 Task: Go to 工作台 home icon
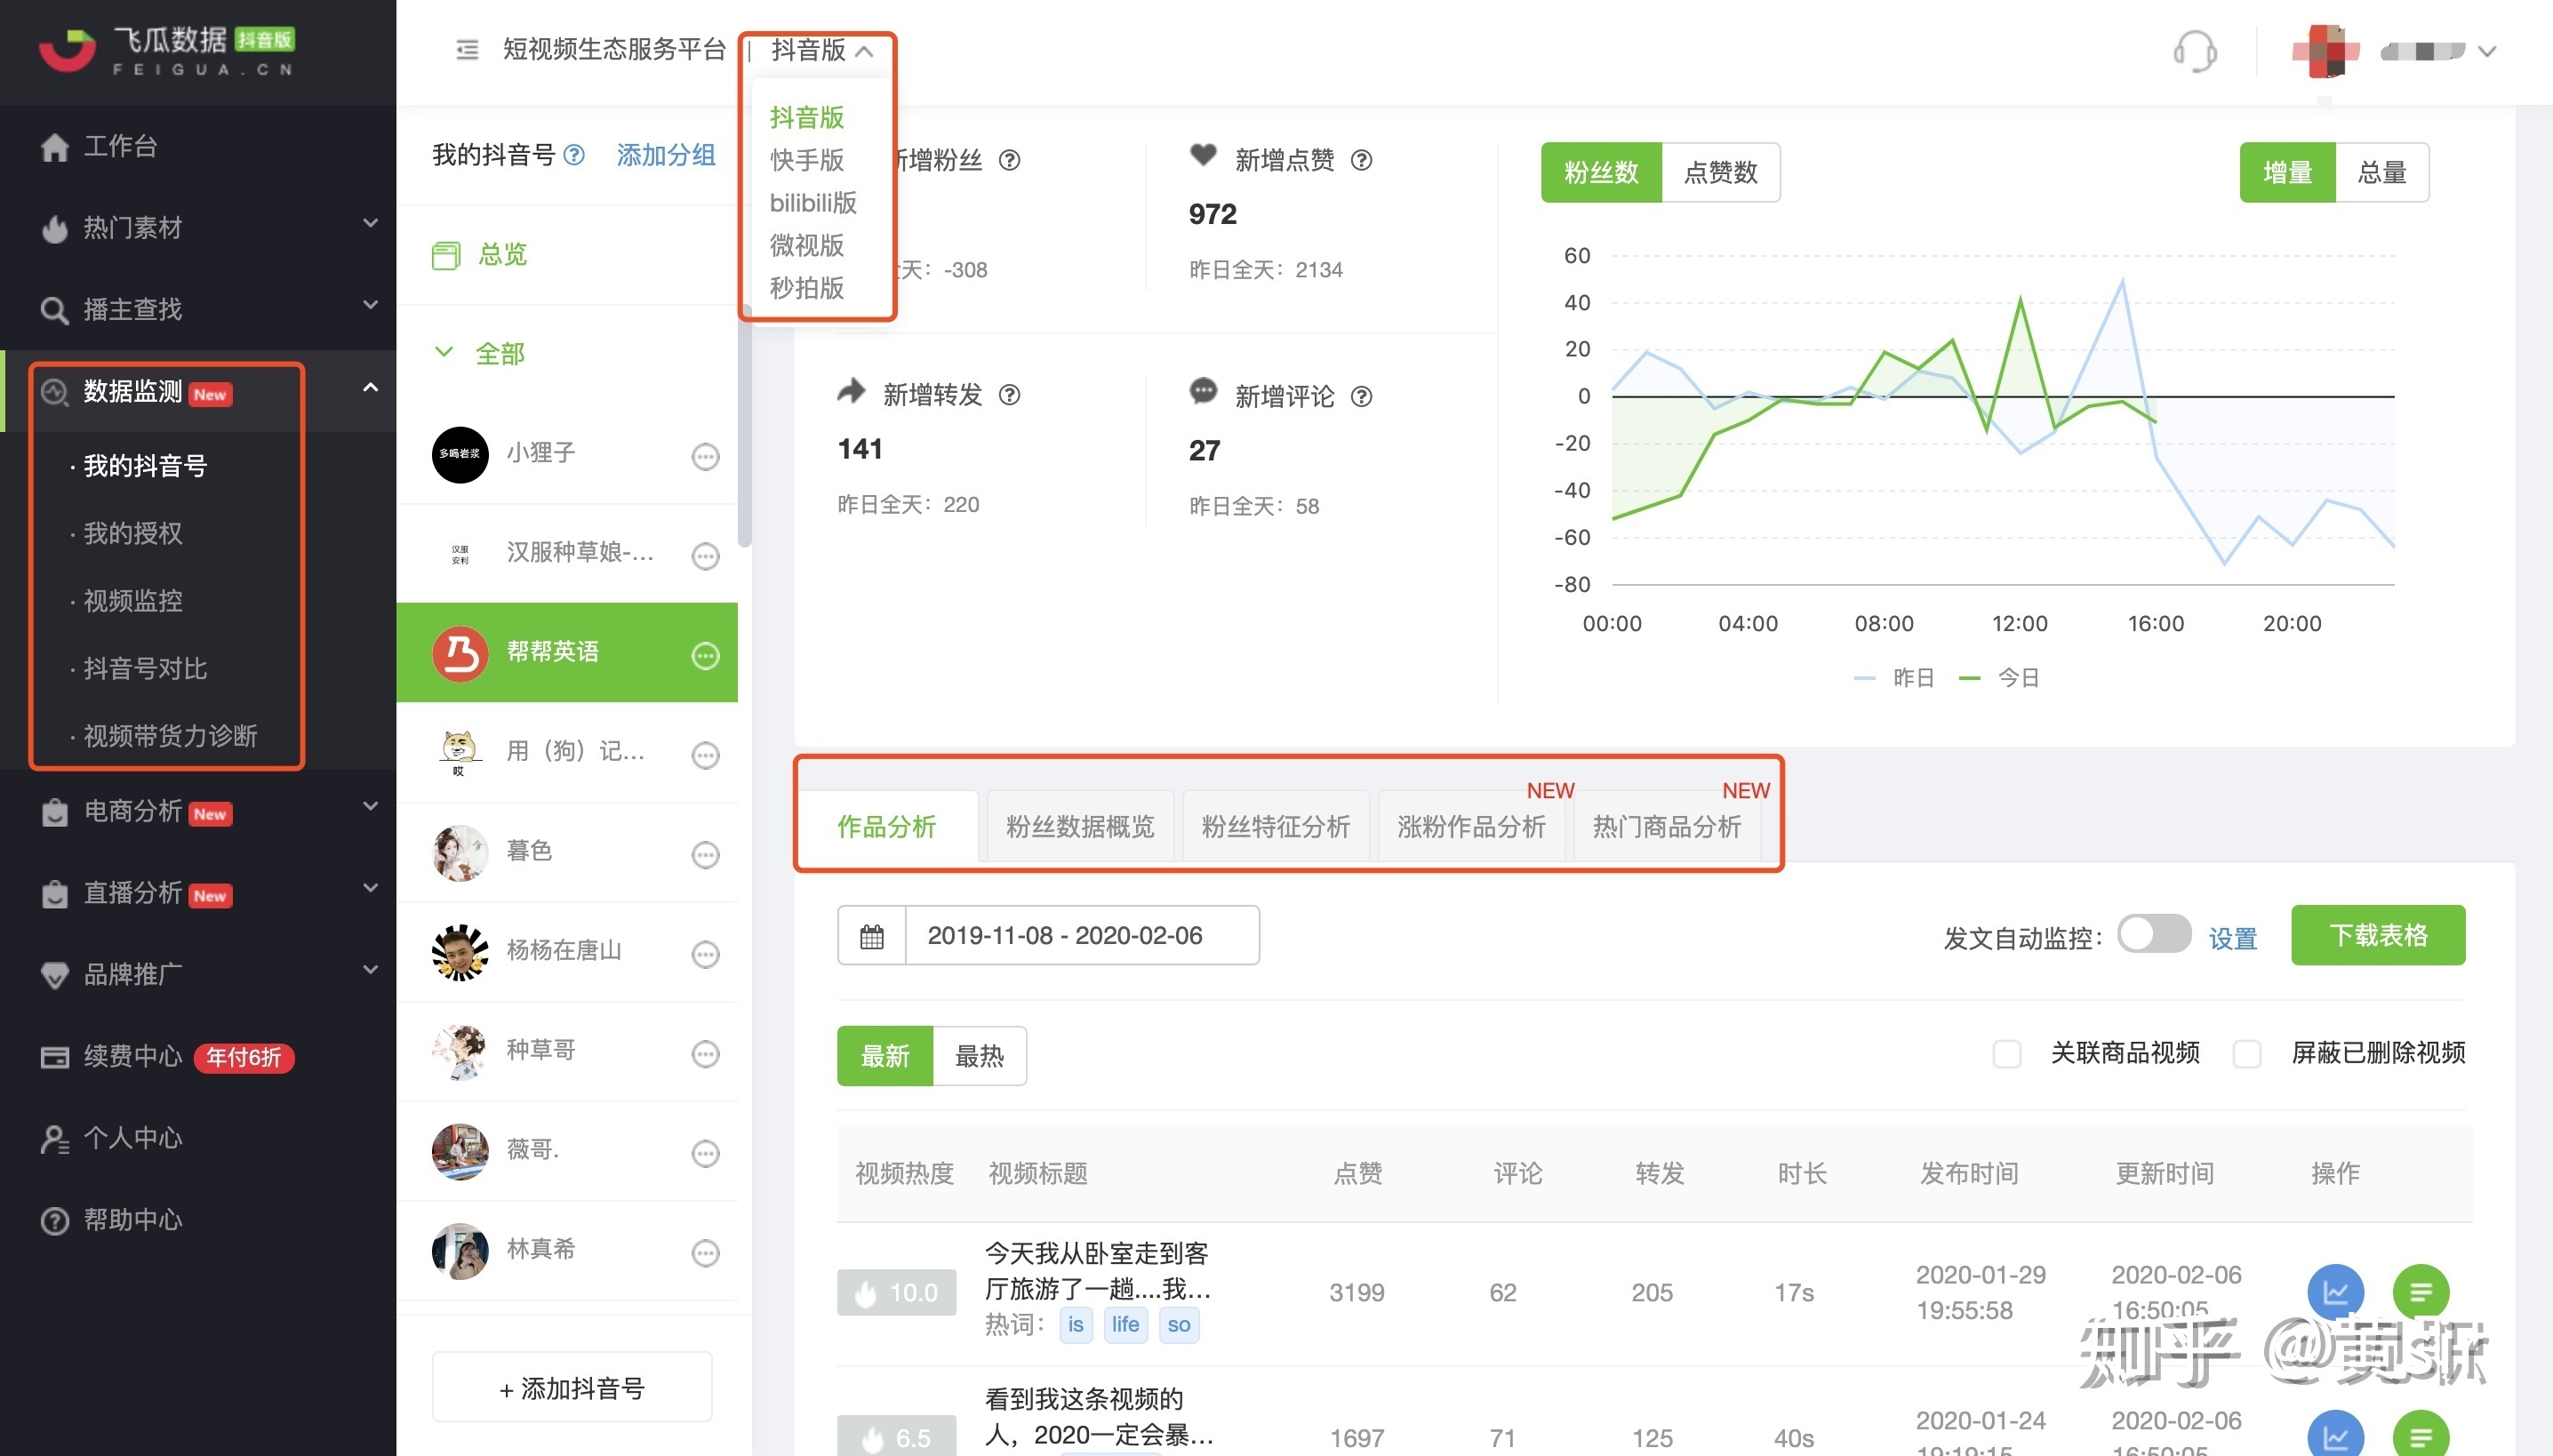[55, 147]
